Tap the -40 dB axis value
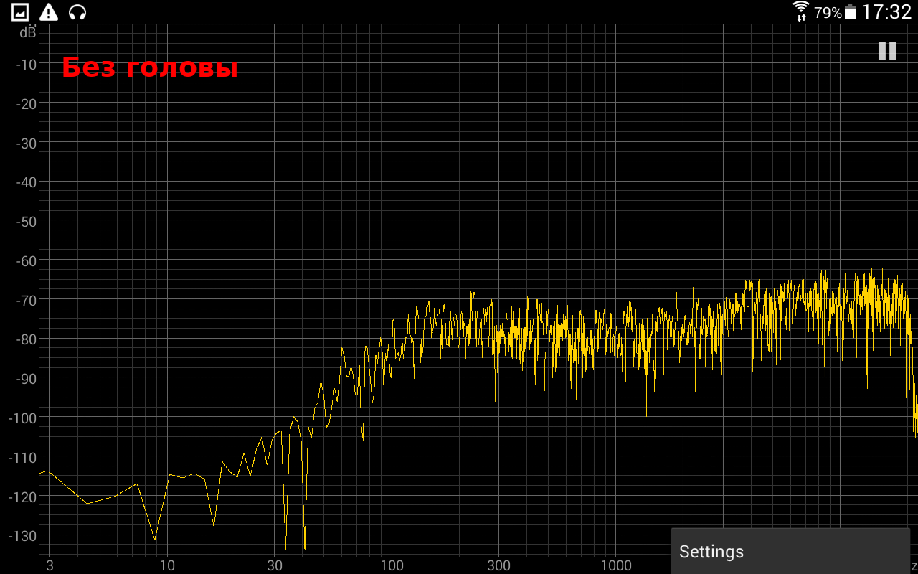Viewport: 918px width, 574px height. [x=27, y=182]
